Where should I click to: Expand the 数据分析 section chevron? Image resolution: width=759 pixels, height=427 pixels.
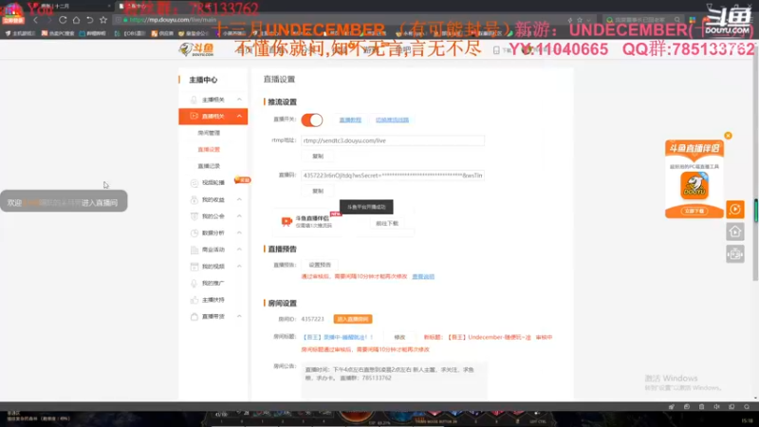239,232
